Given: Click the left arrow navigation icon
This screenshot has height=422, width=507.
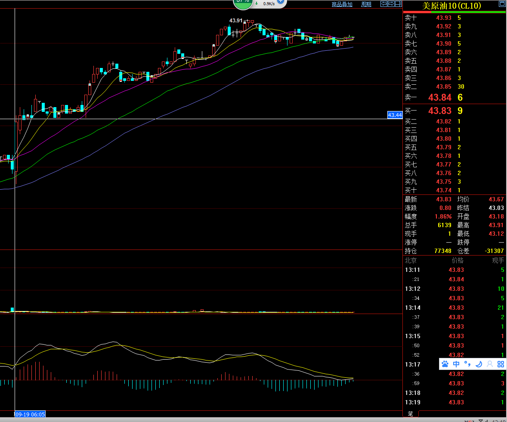Looking at the screenshot, I should coord(384,4).
